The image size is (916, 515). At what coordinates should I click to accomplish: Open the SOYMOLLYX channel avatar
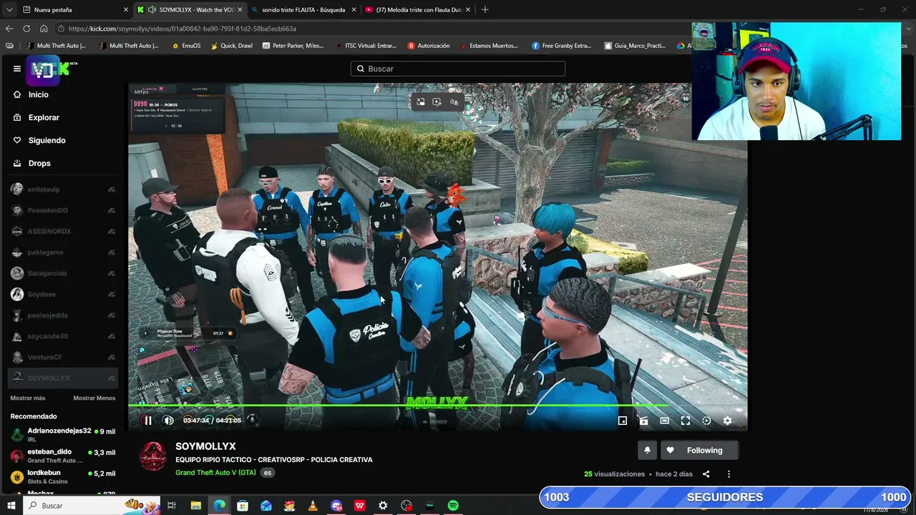point(152,456)
